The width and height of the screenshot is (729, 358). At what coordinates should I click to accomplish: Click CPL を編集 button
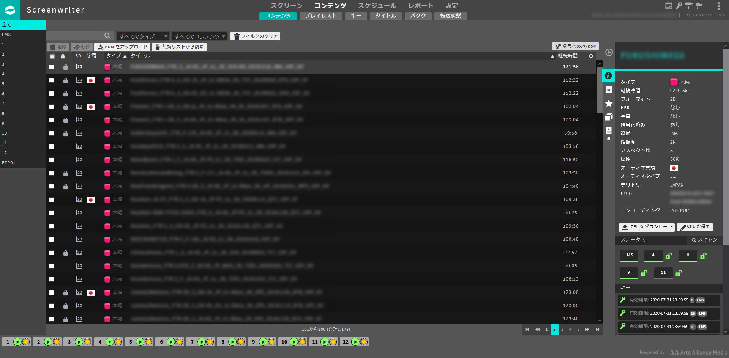click(x=695, y=227)
